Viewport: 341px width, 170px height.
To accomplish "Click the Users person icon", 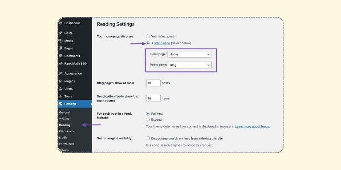I will point(61,89).
